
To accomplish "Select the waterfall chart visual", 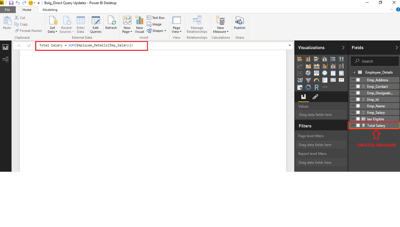I will tap(341, 66).
